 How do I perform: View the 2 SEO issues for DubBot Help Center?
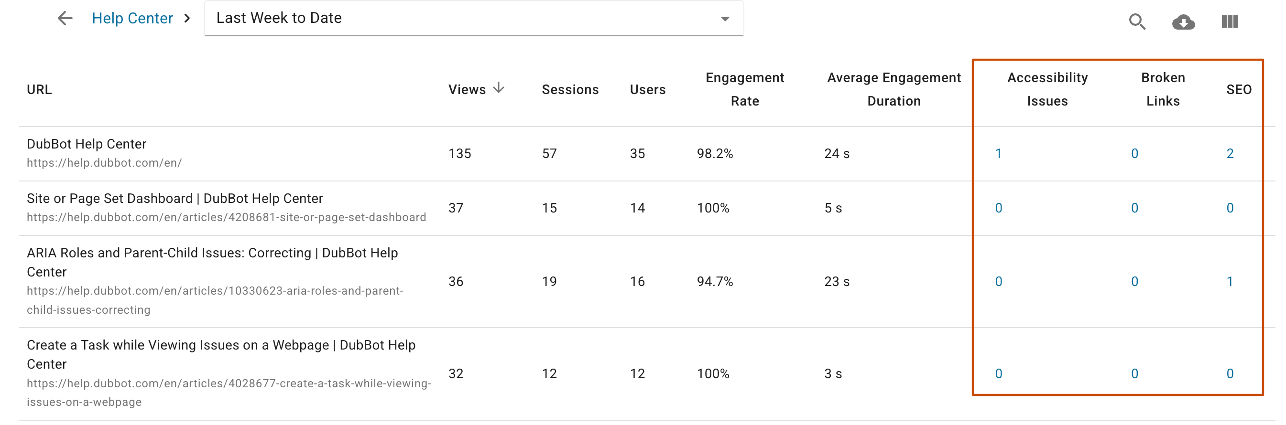1231,154
